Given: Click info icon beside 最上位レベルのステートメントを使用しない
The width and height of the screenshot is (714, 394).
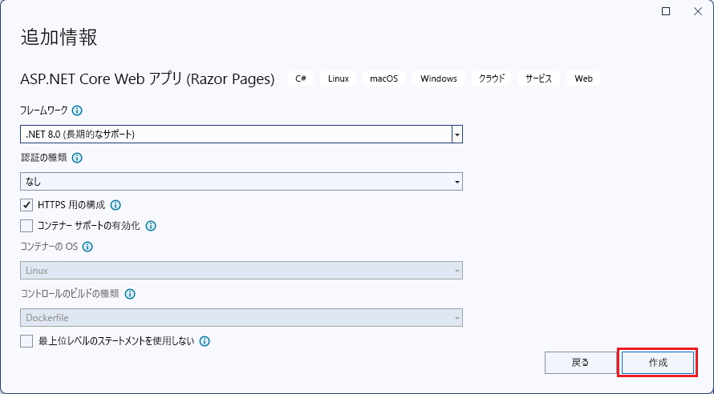Looking at the screenshot, I should pyautogui.click(x=205, y=341).
